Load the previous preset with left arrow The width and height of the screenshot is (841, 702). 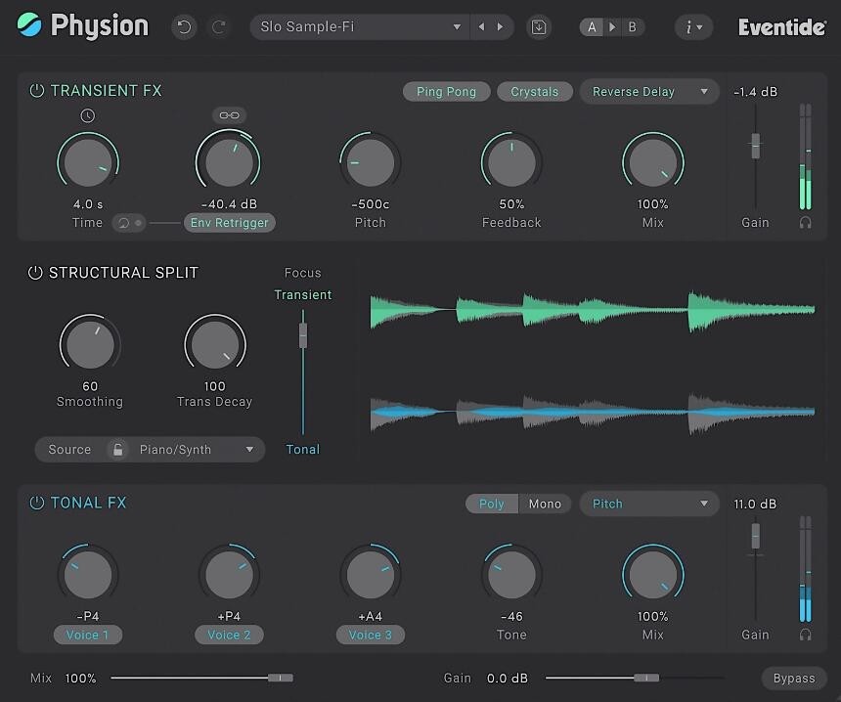[481, 26]
